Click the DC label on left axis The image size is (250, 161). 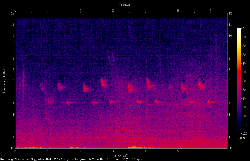pyautogui.click(x=13, y=148)
